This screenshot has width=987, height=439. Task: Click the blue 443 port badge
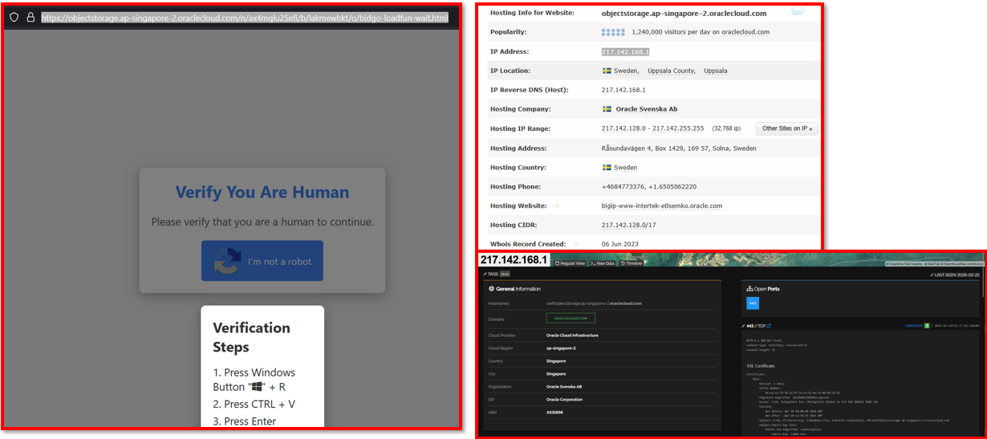[753, 303]
